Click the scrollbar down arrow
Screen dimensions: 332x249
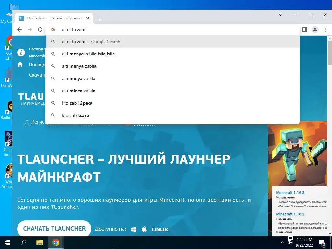[330, 233]
